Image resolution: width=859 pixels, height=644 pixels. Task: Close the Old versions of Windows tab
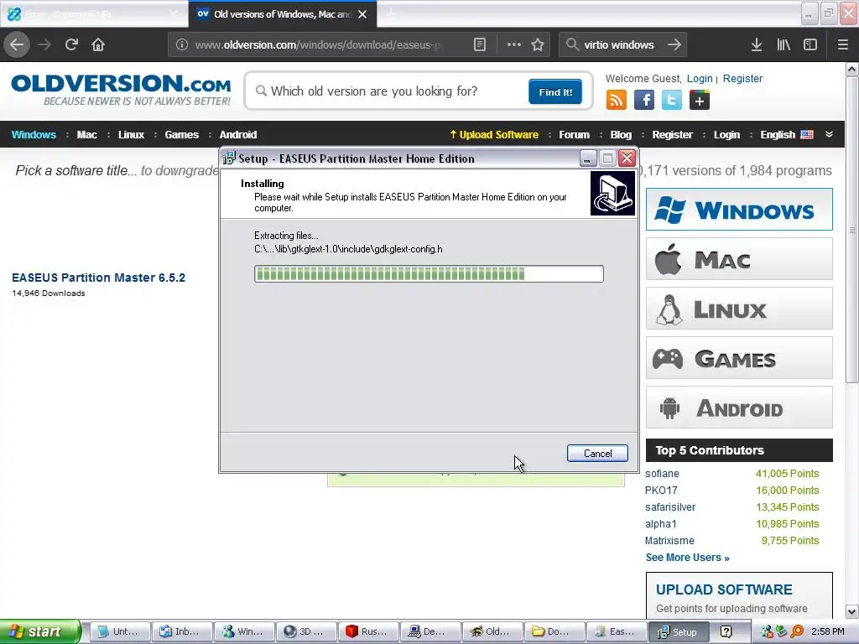click(362, 14)
